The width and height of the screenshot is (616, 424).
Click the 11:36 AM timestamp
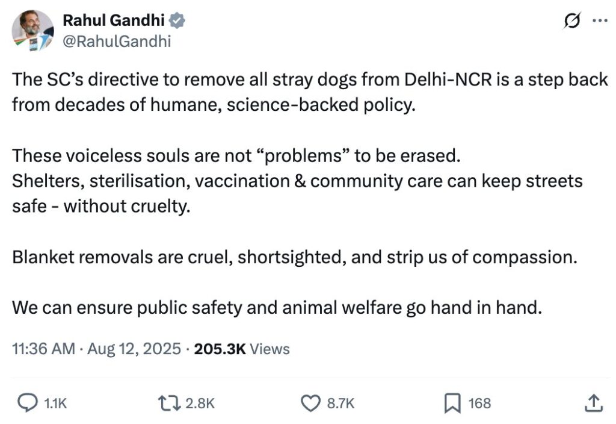[x=44, y=349]
